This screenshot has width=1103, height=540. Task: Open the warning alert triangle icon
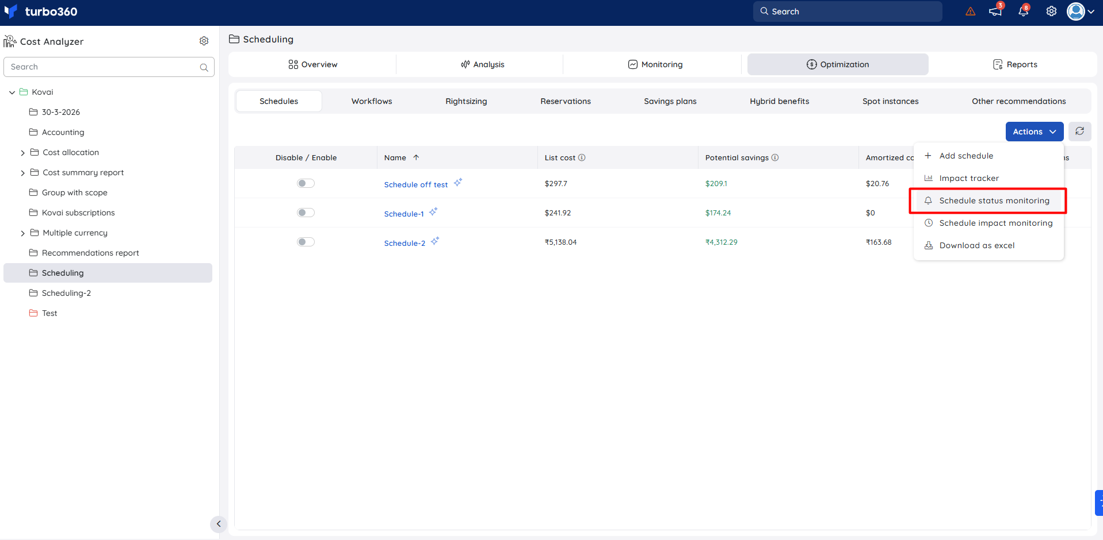pos(971,11)
